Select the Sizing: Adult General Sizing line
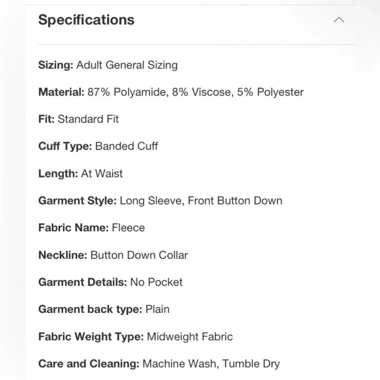This screenshot has height=380, width=380. (108, 65)
